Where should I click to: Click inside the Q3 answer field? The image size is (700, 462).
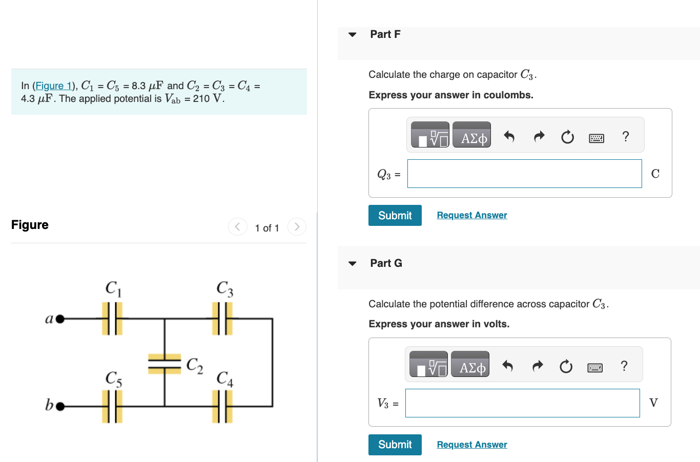tap(524, 174)
